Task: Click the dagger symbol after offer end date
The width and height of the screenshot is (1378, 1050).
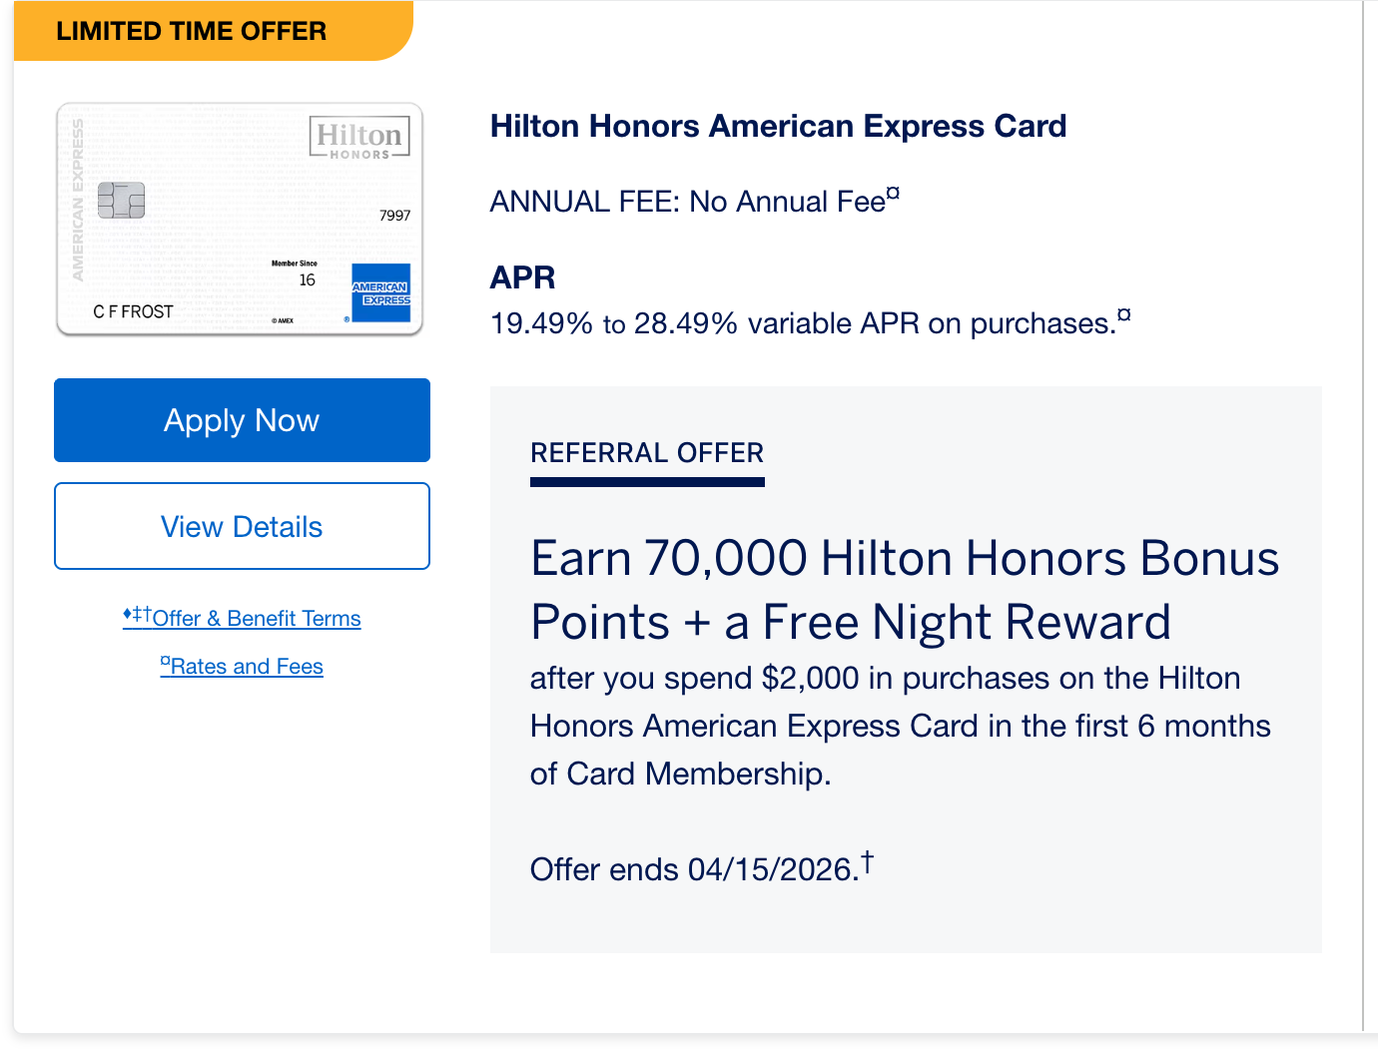Action: tap(867, 860)
